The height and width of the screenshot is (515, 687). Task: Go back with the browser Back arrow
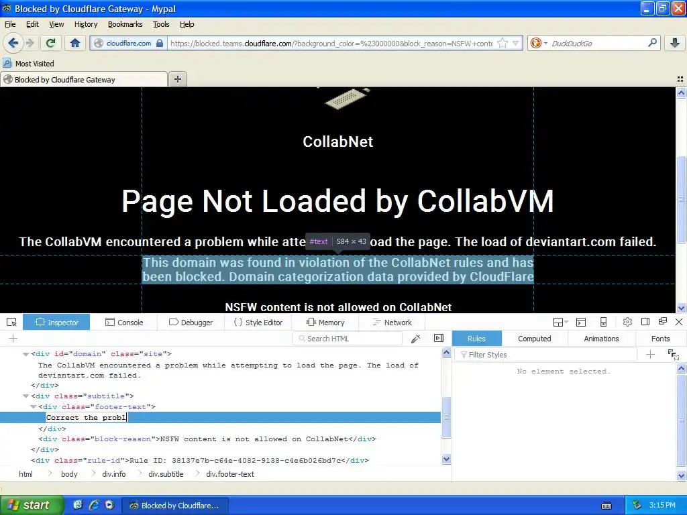coord(13,43)
